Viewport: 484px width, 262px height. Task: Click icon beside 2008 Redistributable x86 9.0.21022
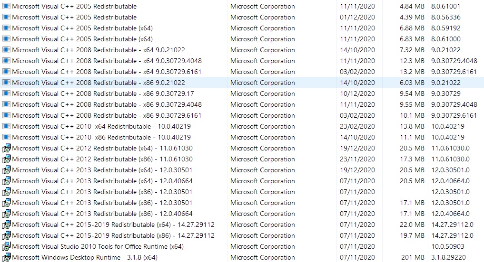[6, 83]
